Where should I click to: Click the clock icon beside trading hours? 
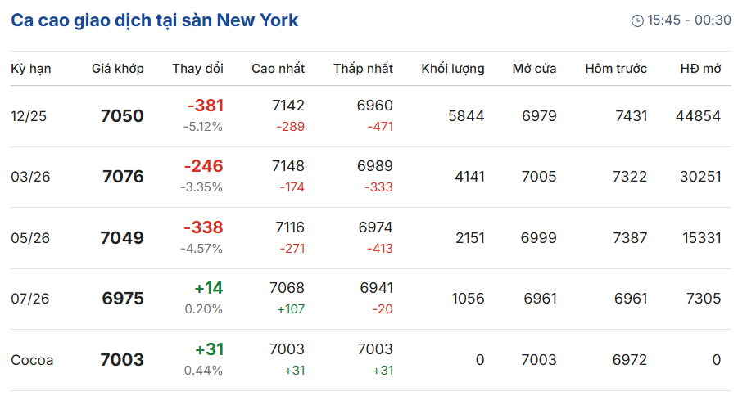pyautogui.click(x=637, y=20)
